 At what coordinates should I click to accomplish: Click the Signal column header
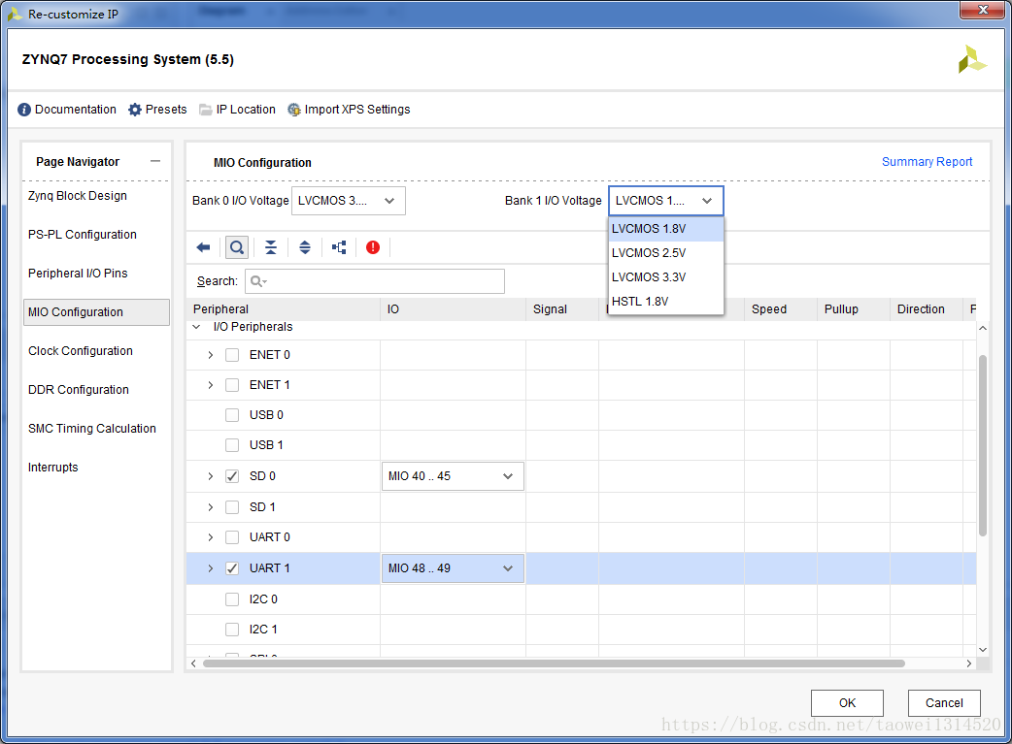(562, 309)
